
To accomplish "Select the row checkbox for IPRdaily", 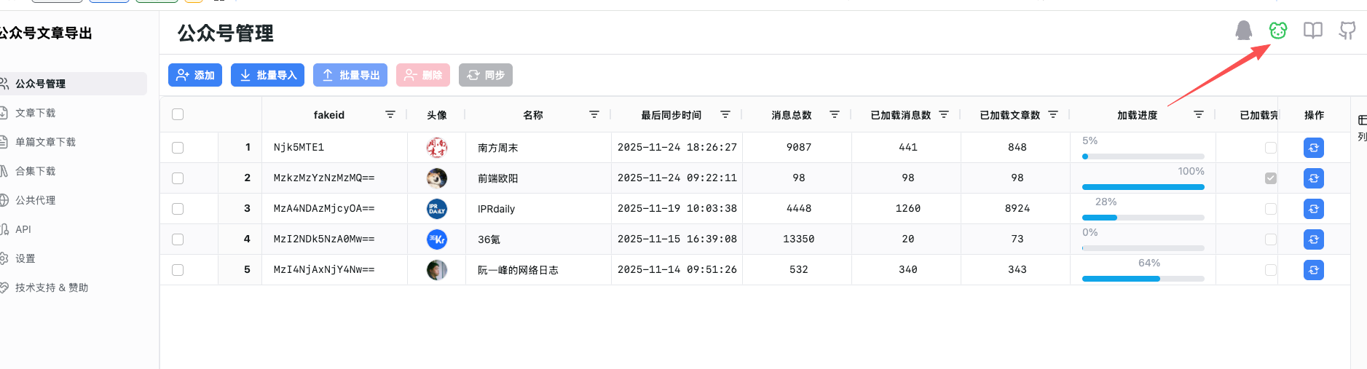I will [x=178, y=209].
